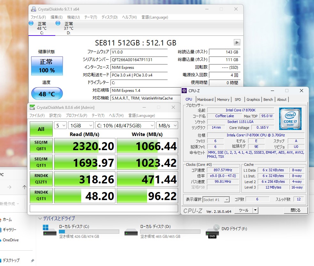Viewport: 314px width, 266px height.
Task: Open Theme menu in CrystalDiskInfo
Action: [90, 17]
